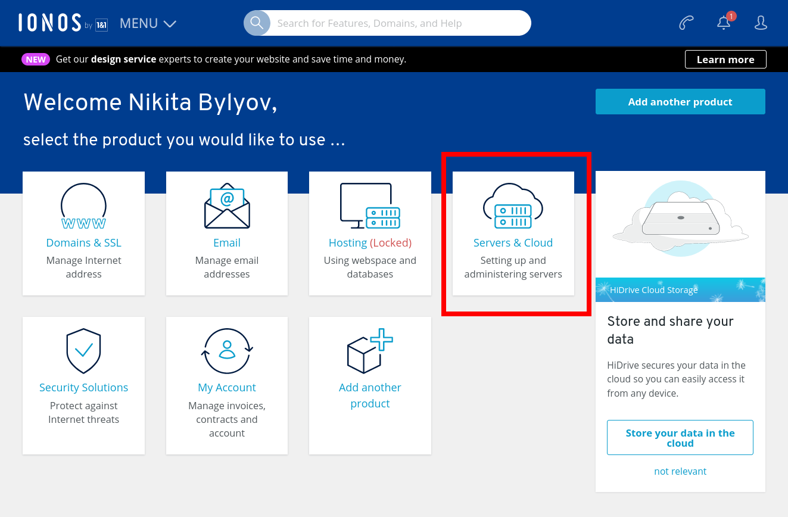
Task: Click the magnifier search icon
Action: (x=257, y=23)
